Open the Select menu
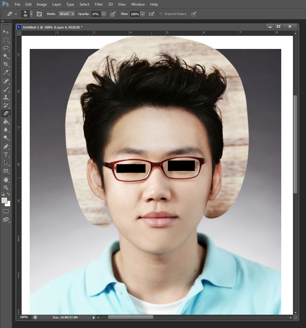The width and height of the screenshot is (306, 328). coord(84,4)
